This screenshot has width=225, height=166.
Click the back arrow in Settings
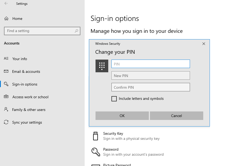click(6, 4)
